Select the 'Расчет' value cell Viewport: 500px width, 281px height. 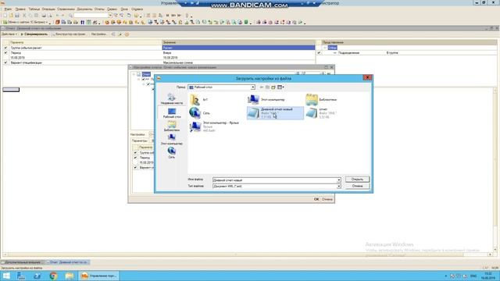click(238, 48)
